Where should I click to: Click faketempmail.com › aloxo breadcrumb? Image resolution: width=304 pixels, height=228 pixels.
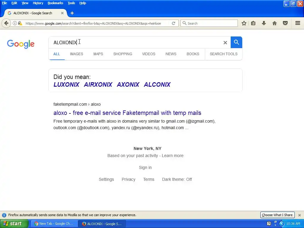tap(77, 104)
